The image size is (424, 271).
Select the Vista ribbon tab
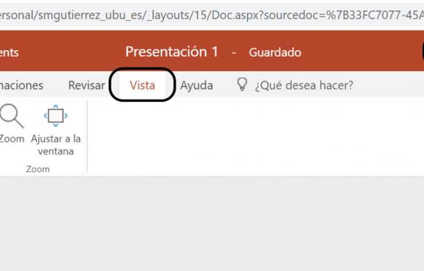142,85
